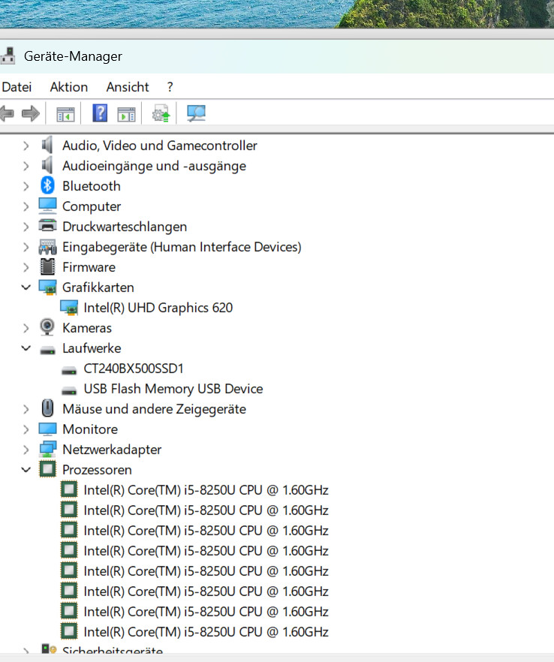Screen dimensions: 554x662
Task: Collapse the Grafikkarten tree node
Action: point(26,287)
